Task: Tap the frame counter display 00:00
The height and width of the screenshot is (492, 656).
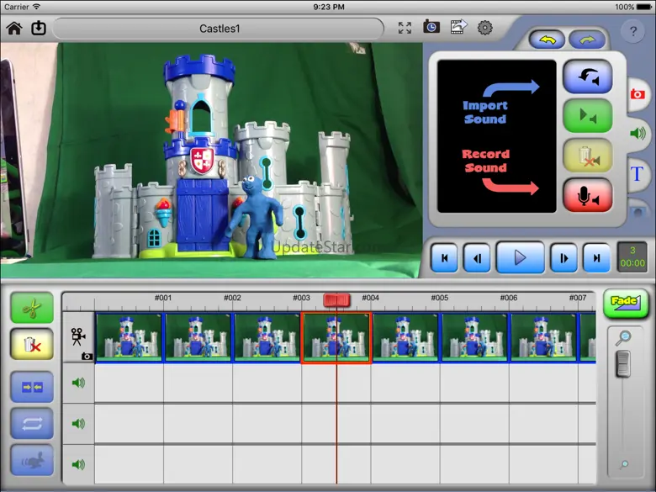Action: pos(632,257)
